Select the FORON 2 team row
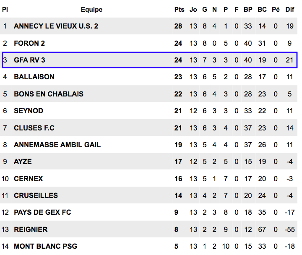 point(148,43)
